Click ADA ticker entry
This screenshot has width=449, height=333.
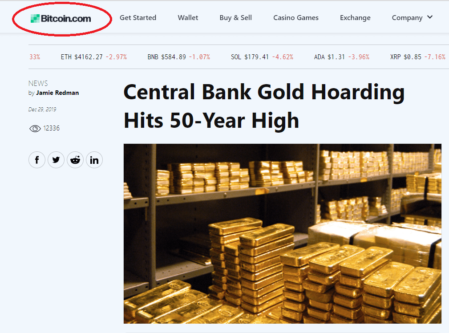(x=341, y=57)
